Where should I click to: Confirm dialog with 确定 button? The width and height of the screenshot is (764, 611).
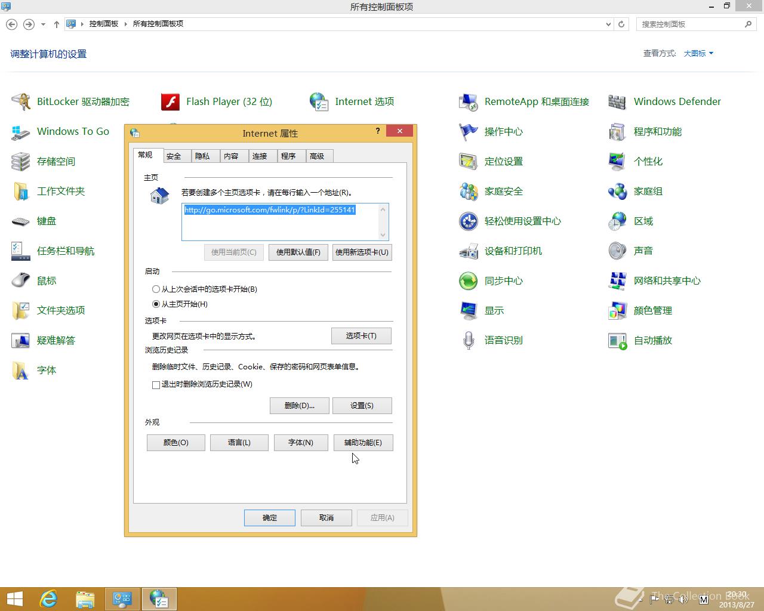270,518
